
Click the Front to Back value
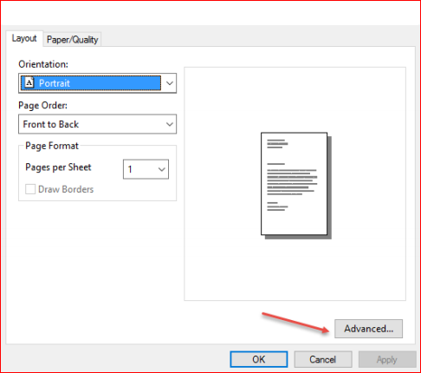pyautogui.click(x=51, y=124)
